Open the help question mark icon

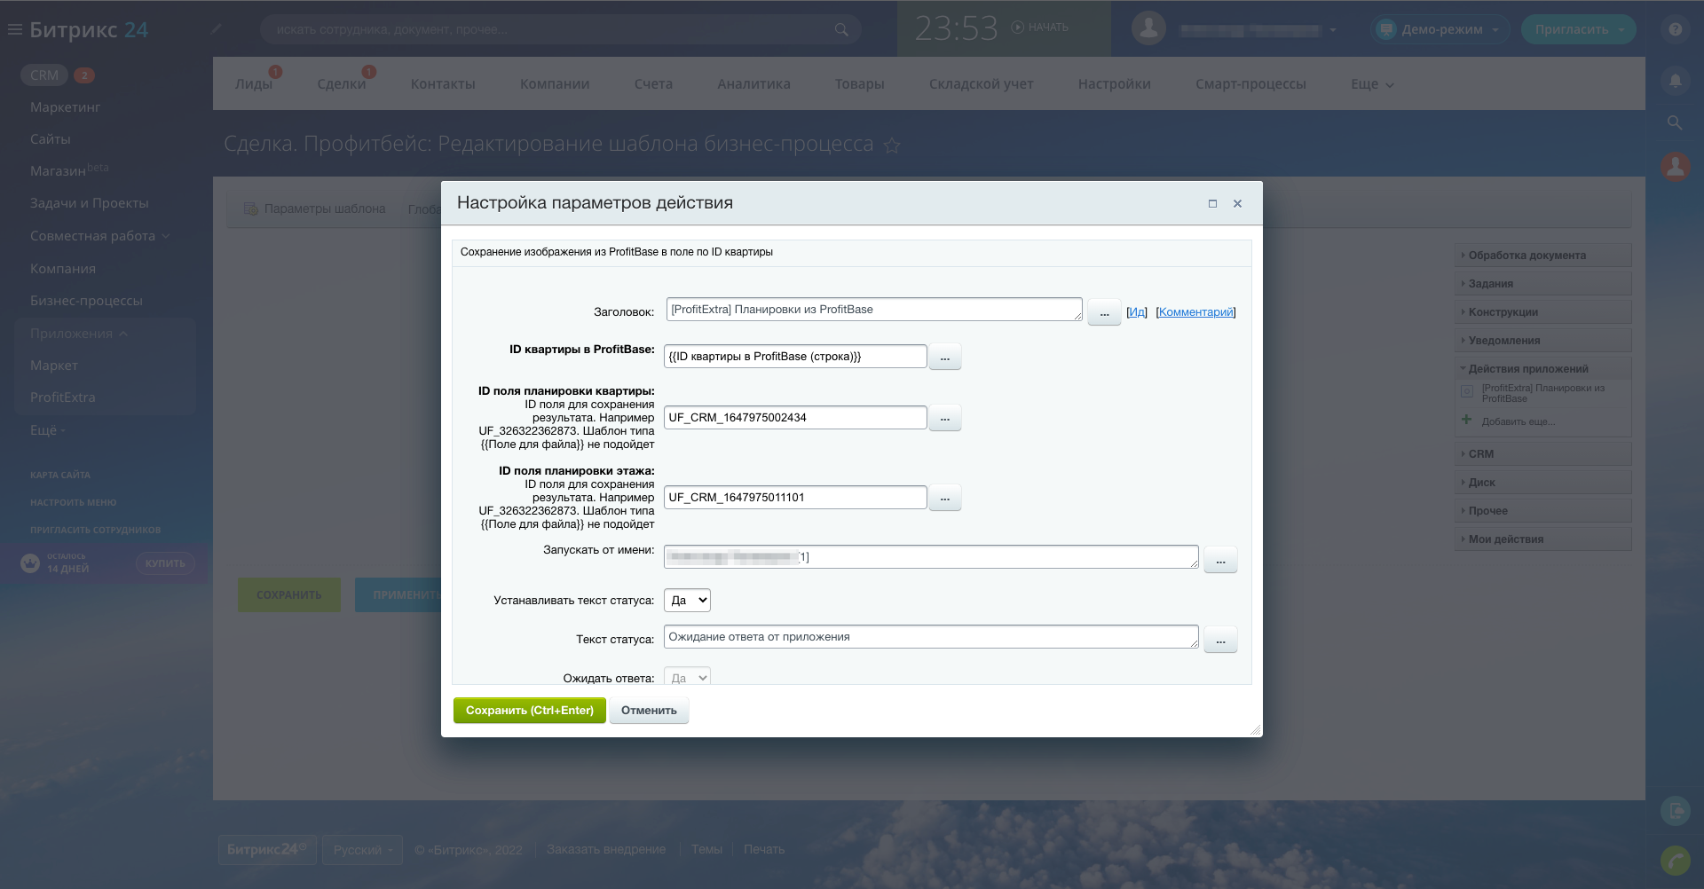click(1675, 29)
